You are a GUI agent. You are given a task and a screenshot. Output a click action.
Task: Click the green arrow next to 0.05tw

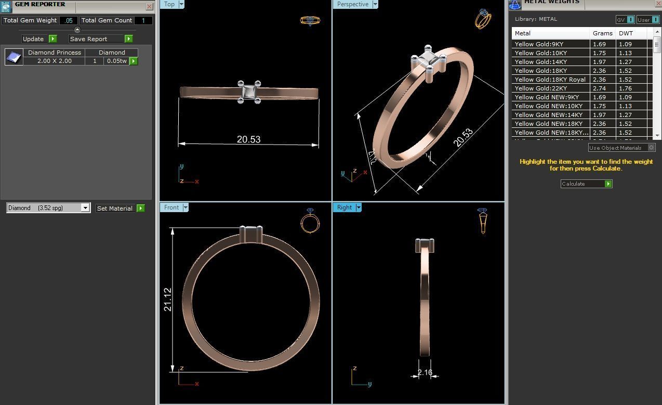[134, 61]
